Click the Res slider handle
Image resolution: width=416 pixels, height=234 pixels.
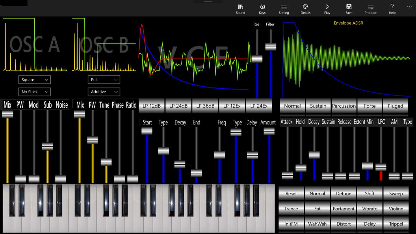257,59
